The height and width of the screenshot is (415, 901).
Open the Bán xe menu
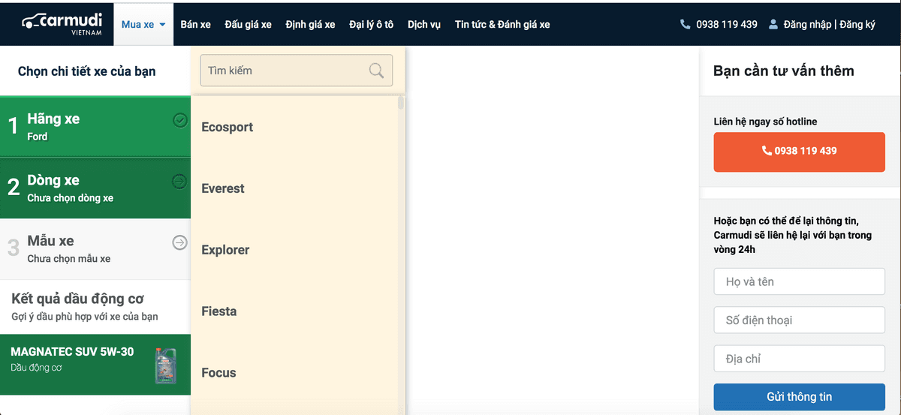coord(195,24)
